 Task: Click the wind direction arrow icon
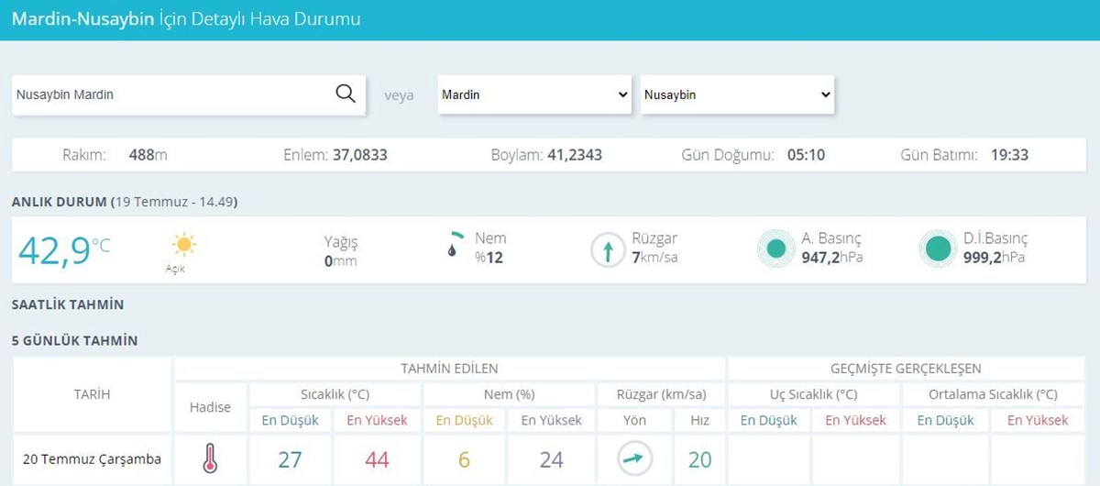607,249
